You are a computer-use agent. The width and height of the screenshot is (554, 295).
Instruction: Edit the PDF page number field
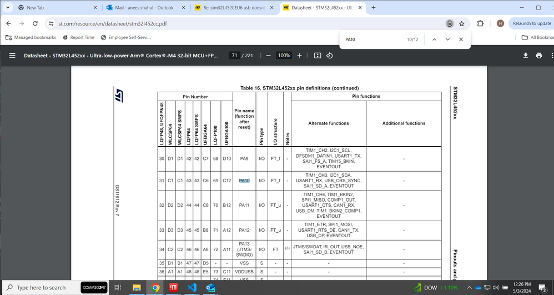[234, 56]
